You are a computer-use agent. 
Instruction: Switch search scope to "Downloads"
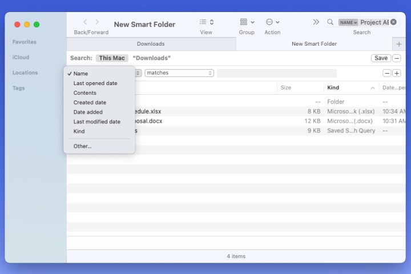click(152, 58)
